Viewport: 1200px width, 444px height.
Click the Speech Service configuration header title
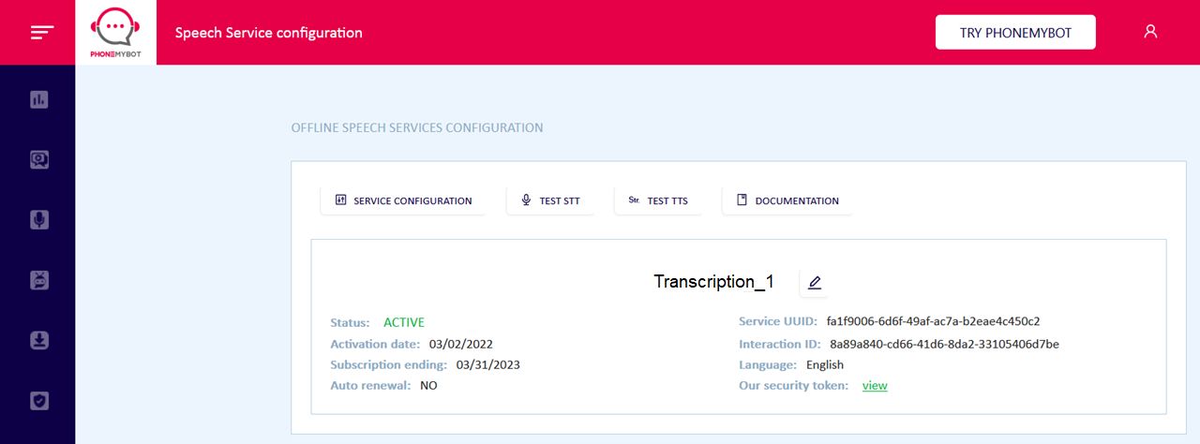269,32
